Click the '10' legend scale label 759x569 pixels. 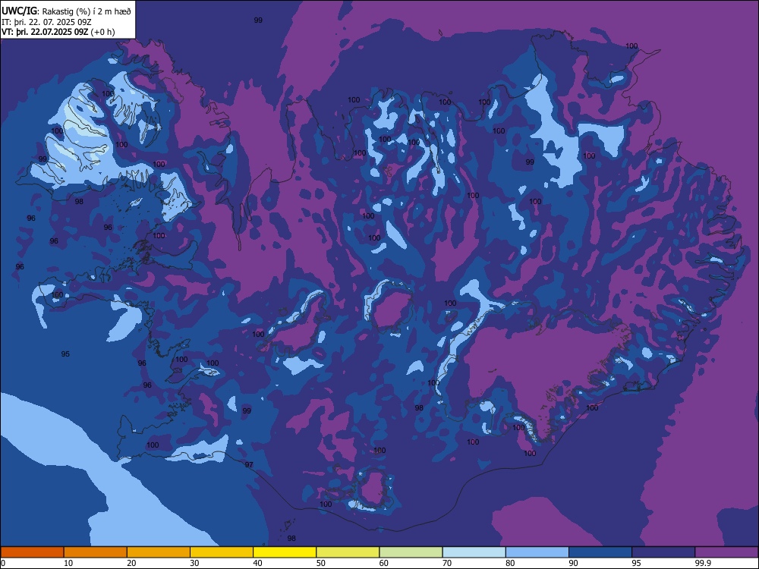pos(68,563)
